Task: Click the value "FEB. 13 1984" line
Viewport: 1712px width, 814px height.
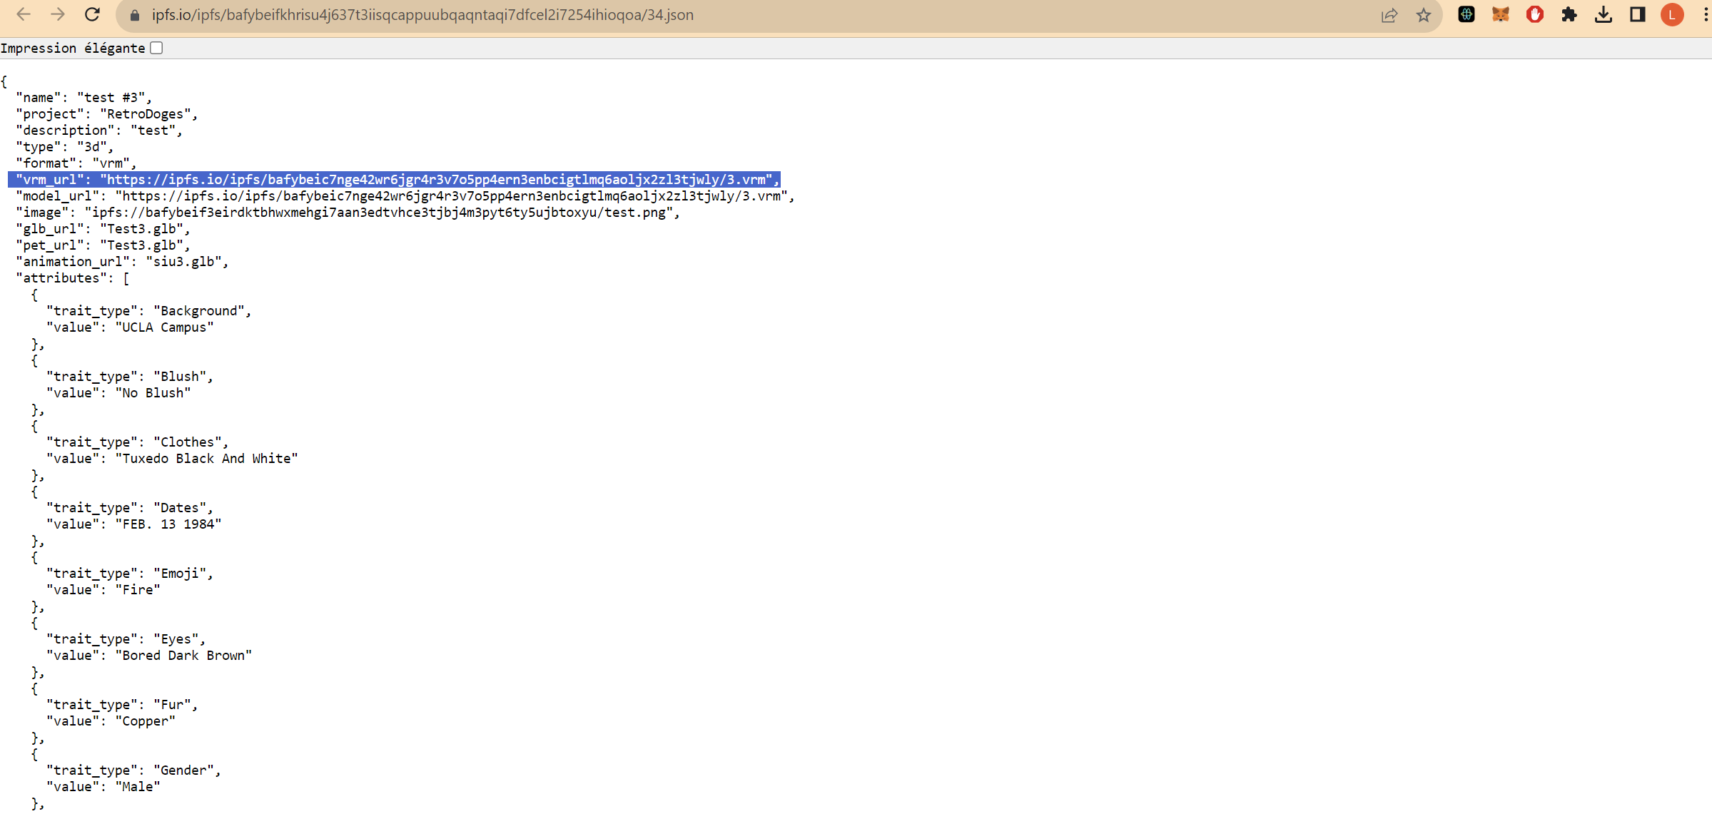Action: point(134,524)
